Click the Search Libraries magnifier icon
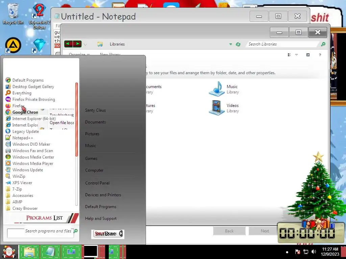 click(323, 44)
